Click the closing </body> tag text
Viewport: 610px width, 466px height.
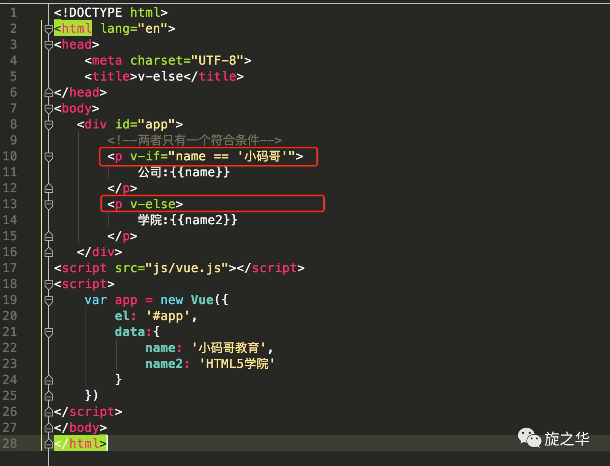[x=81, y=428]
